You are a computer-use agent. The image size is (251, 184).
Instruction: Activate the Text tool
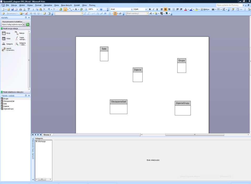click(x=76, y=9)
